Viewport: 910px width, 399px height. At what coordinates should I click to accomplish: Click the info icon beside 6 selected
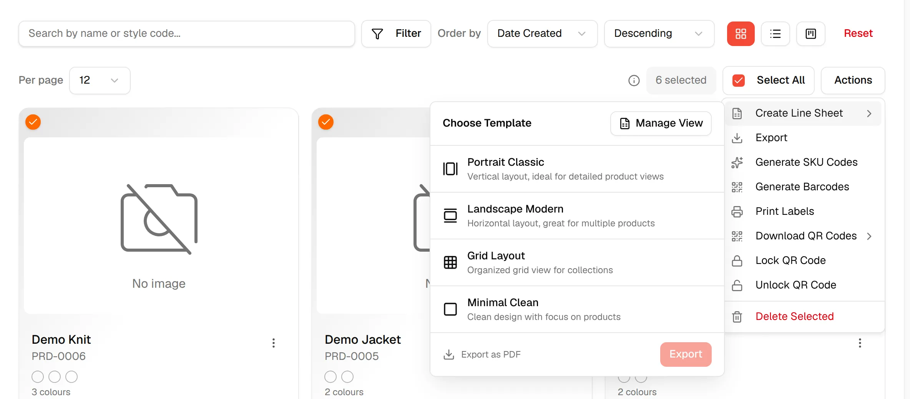634,81
